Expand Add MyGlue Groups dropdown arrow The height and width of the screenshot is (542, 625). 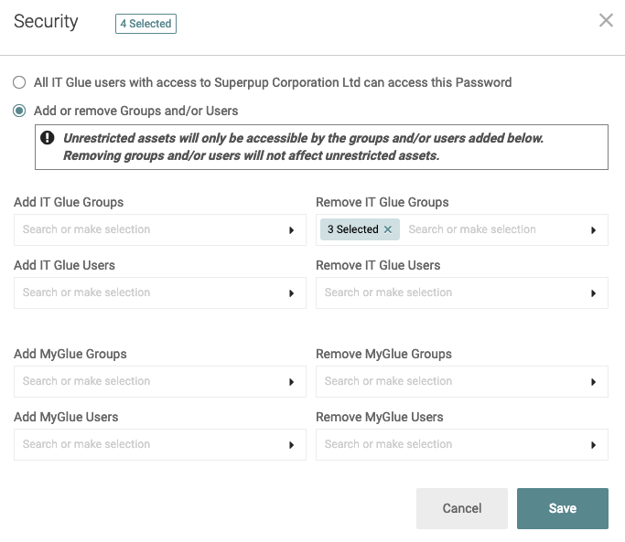(x=292, y=382)
